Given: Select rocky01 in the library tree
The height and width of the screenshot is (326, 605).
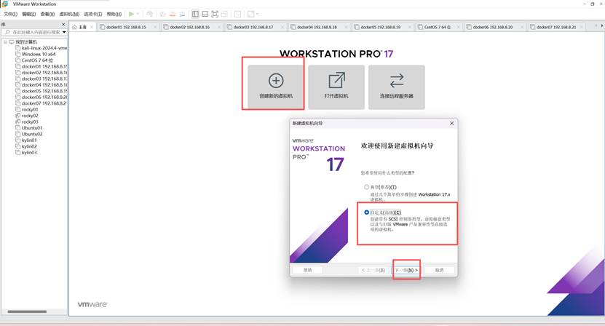Looking at the screenshot, I should pos(27,110).
